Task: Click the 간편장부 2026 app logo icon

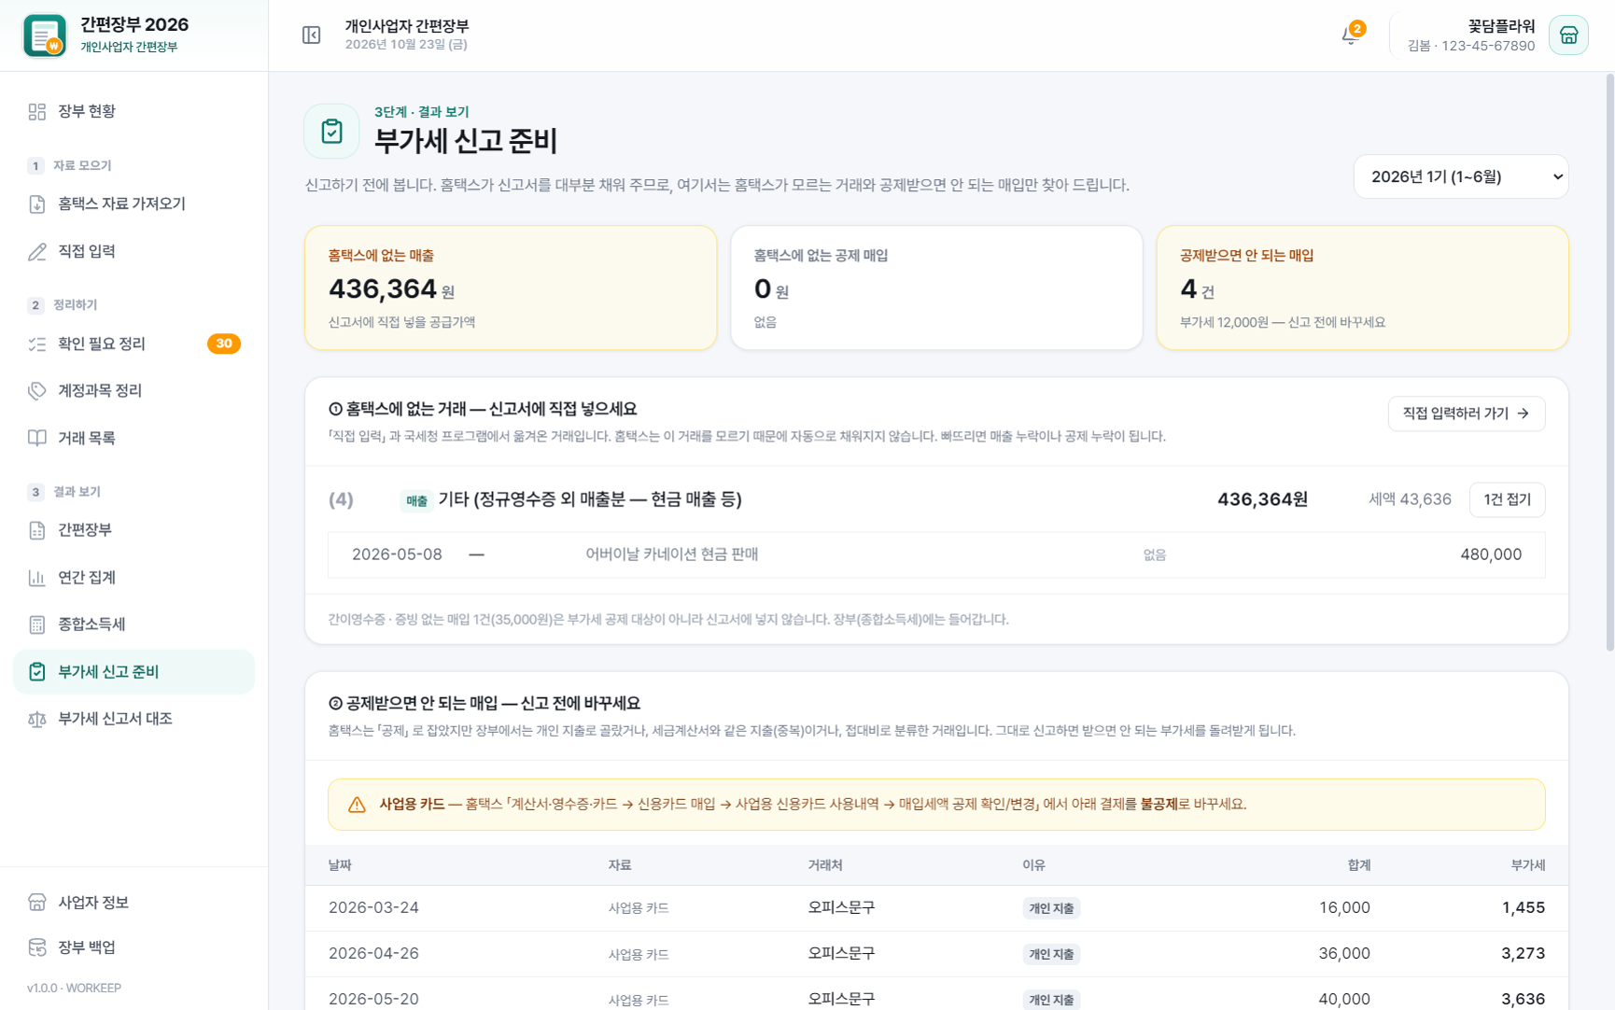Action: coord(45,35)
